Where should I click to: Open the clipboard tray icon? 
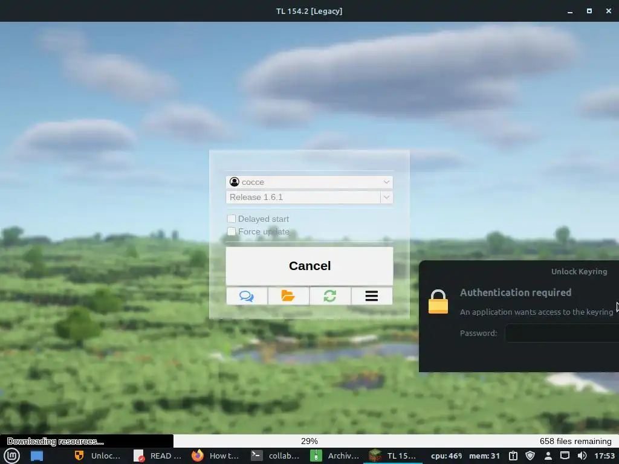513,456
